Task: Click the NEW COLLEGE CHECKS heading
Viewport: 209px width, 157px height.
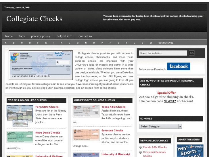Action: [x=155, y=141]
